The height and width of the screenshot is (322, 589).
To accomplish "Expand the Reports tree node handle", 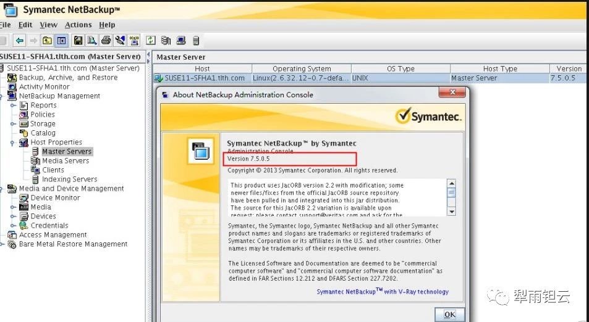I will tap(13, 105).
